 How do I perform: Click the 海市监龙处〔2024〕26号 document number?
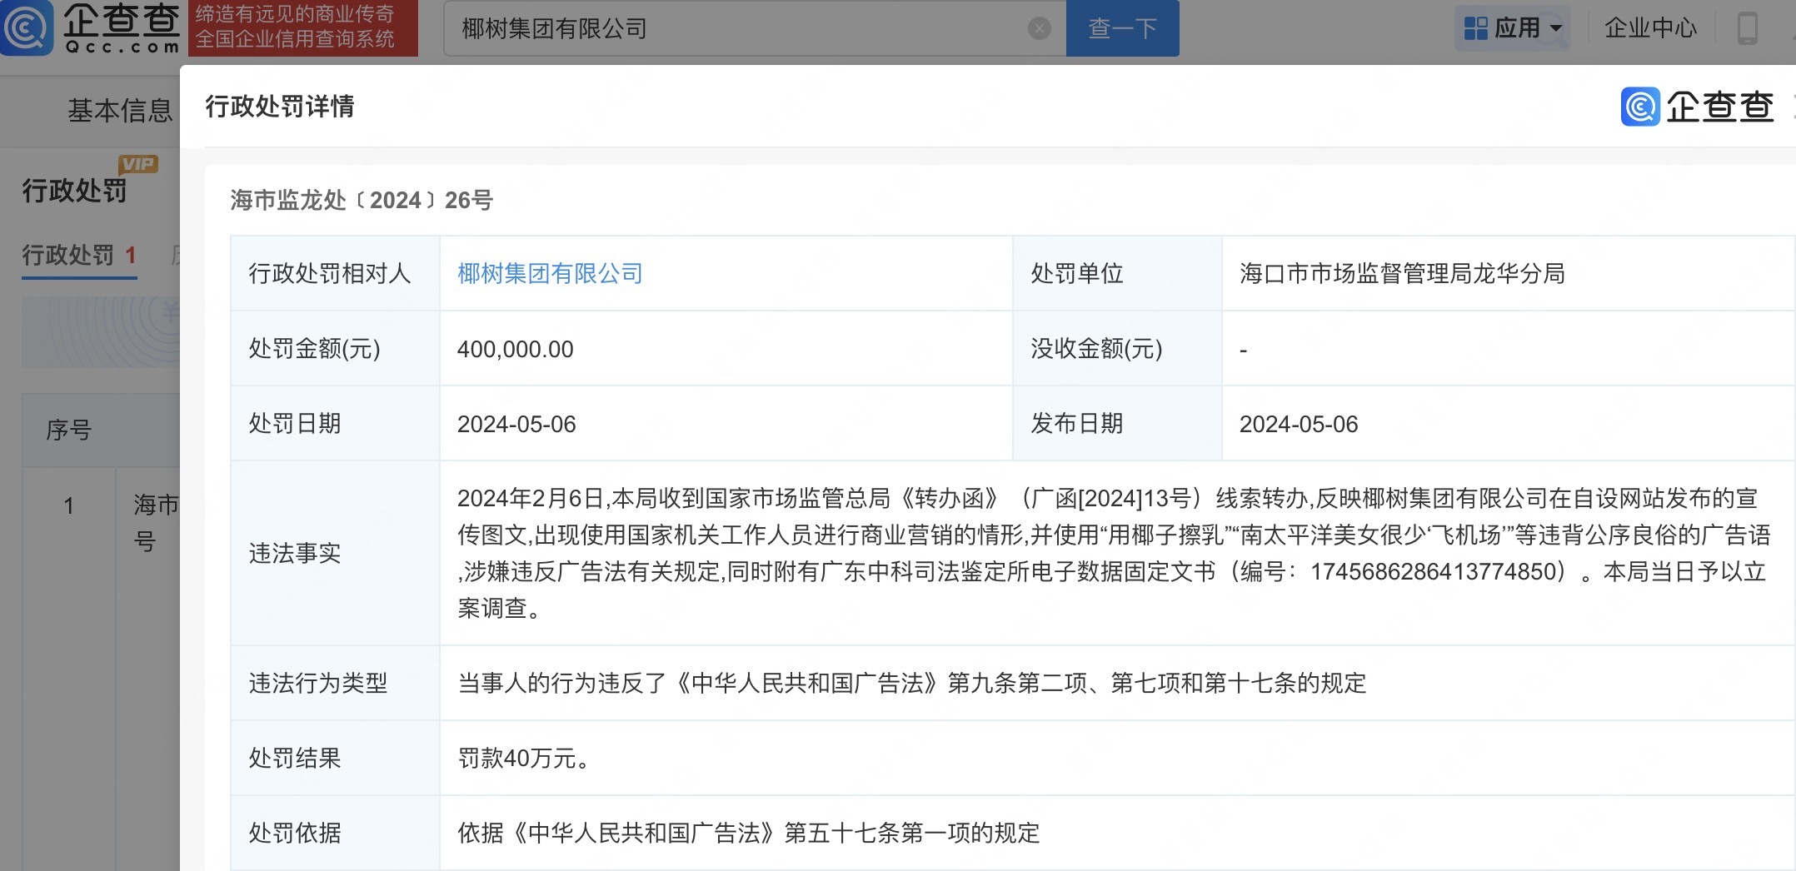pyautogui.click(x=362, y=201)
